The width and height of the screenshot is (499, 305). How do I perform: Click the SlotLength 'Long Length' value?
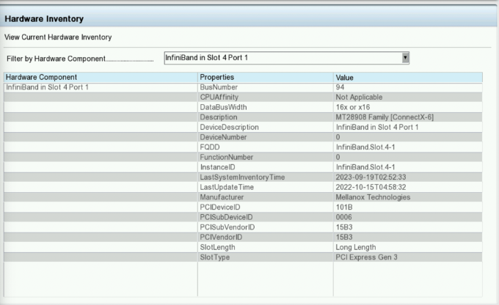pyautogui.click(x=357, y=247)
